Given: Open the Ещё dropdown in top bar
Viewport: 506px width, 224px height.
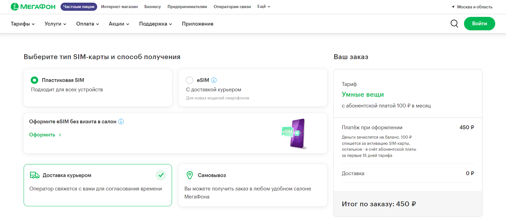Looking at the screenshot, I should (264, 6).
